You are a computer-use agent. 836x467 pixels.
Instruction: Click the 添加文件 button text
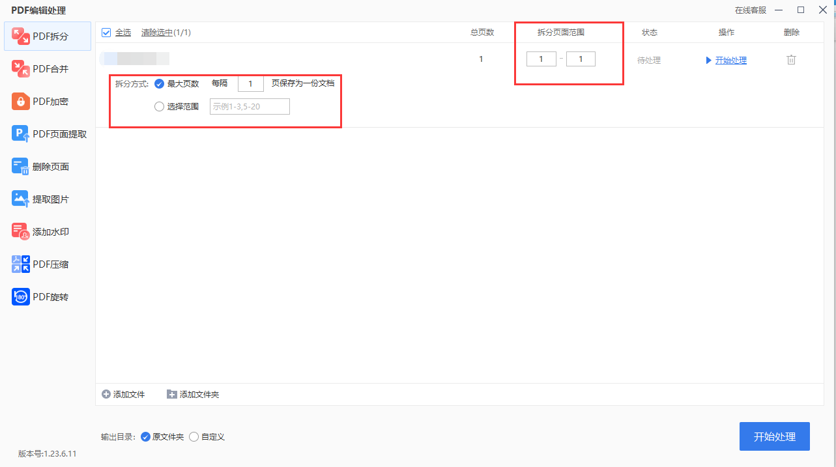tap(129, 395)
